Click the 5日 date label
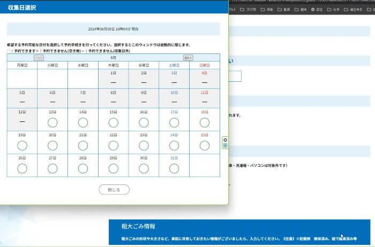Image resolution: width=375 pixels, height=247 pixels. tap(22, 92)
